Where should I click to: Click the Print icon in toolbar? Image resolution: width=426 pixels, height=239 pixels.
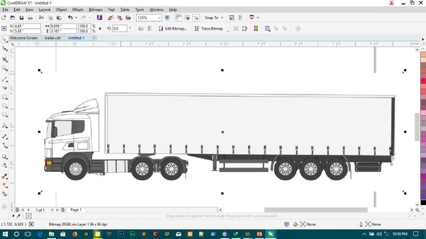30,18
